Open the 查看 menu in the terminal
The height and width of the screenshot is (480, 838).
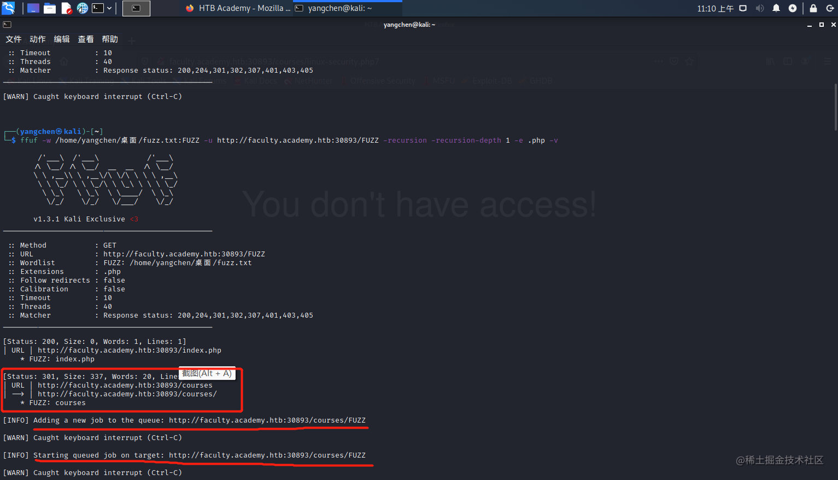pos(85,39)
